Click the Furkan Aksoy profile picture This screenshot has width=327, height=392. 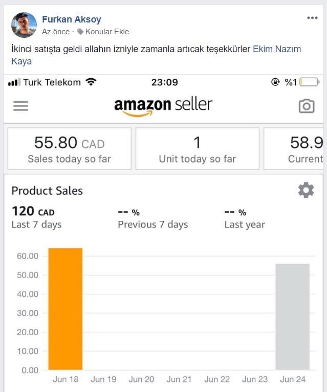click(24, 25)
